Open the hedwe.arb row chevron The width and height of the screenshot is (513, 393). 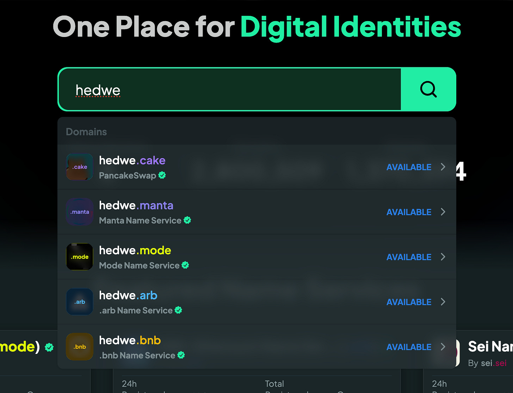pyautogui.click(x=443, y=302)
